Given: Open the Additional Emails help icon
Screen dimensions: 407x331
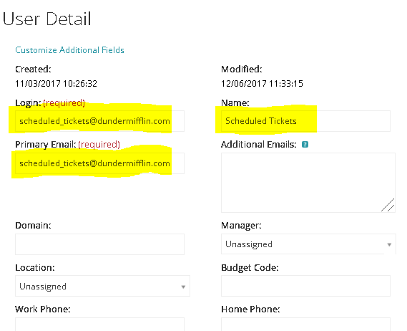Looking at the screenshot, I should tap(305, 144).
